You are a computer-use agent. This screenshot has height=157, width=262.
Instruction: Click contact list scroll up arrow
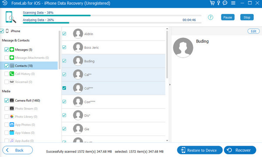[x=167, y=29]
